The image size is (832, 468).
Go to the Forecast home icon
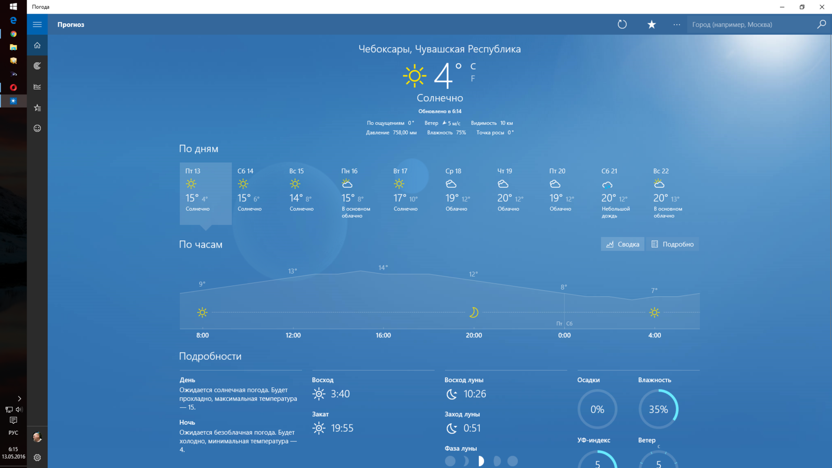coord(37,45)
